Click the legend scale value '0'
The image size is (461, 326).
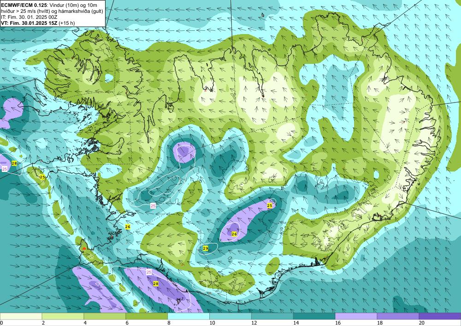click(1, 323)
